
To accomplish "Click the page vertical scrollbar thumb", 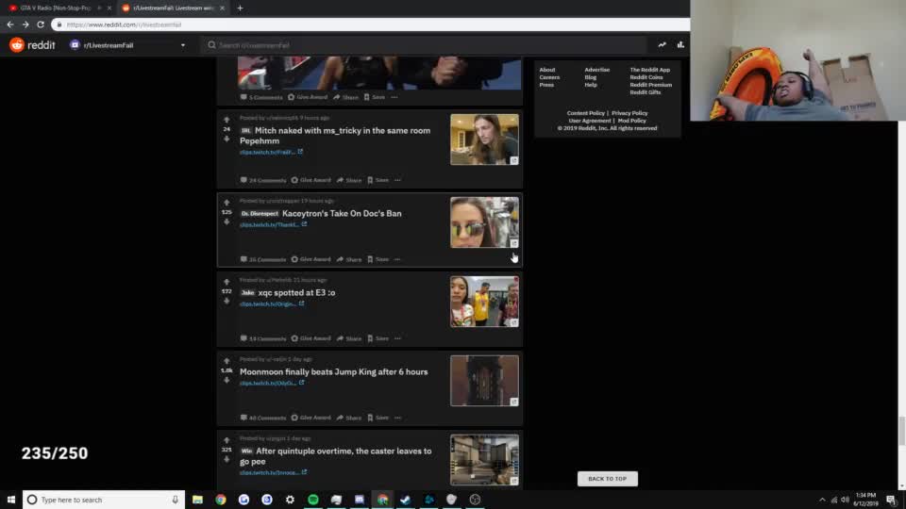I will click(901, 431).
